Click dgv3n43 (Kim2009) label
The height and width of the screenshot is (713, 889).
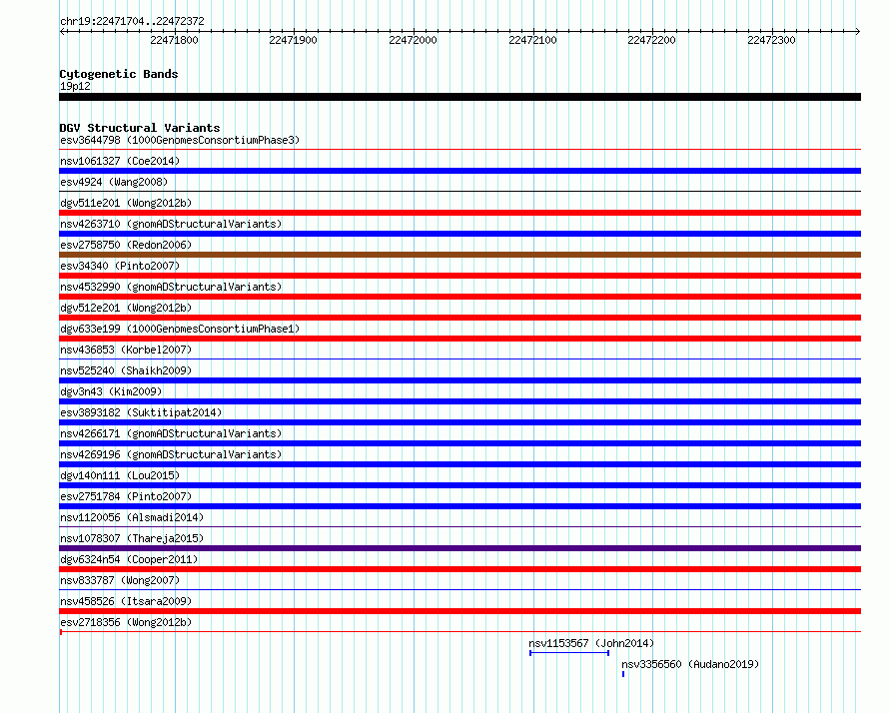[x=111, y=391]
